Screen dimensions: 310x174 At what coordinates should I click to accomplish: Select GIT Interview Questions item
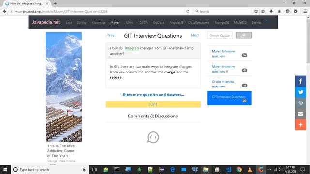[229, 98]
